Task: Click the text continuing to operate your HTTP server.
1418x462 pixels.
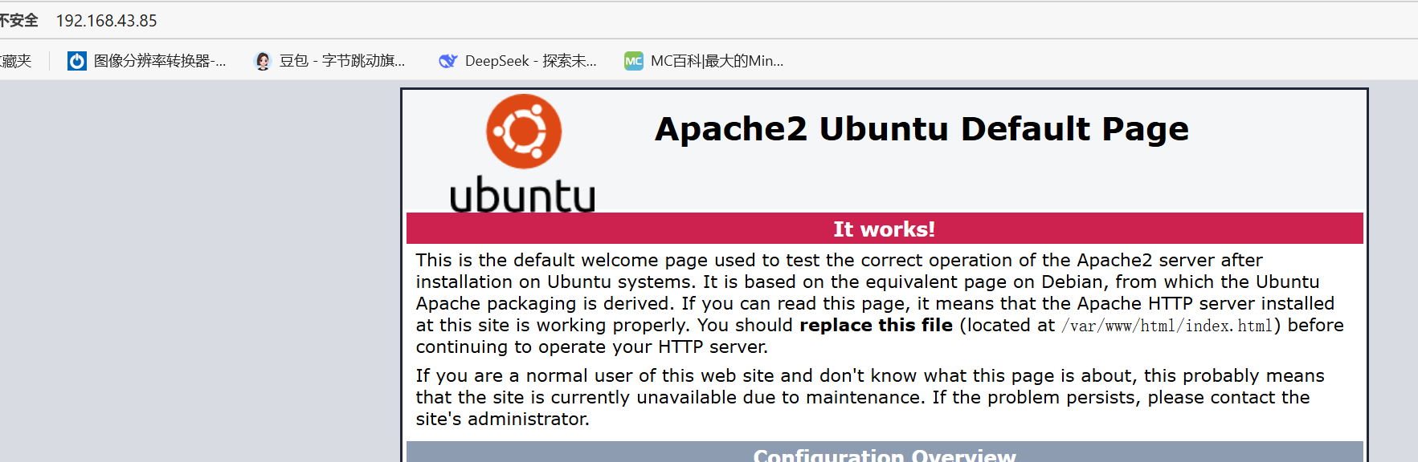Action: pos(591,347)
